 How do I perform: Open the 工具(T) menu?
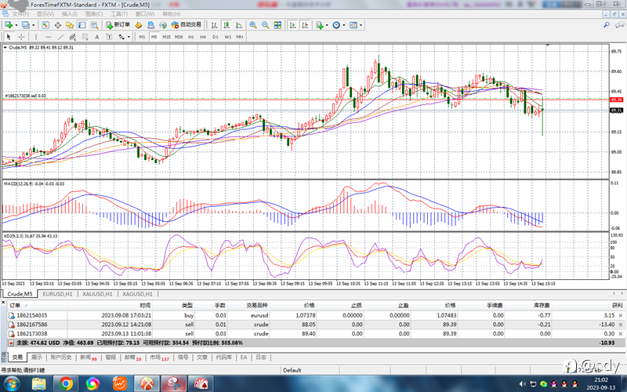[119, 14]
